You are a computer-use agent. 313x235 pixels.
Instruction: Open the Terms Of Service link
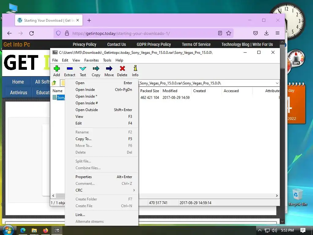[196, 44]
